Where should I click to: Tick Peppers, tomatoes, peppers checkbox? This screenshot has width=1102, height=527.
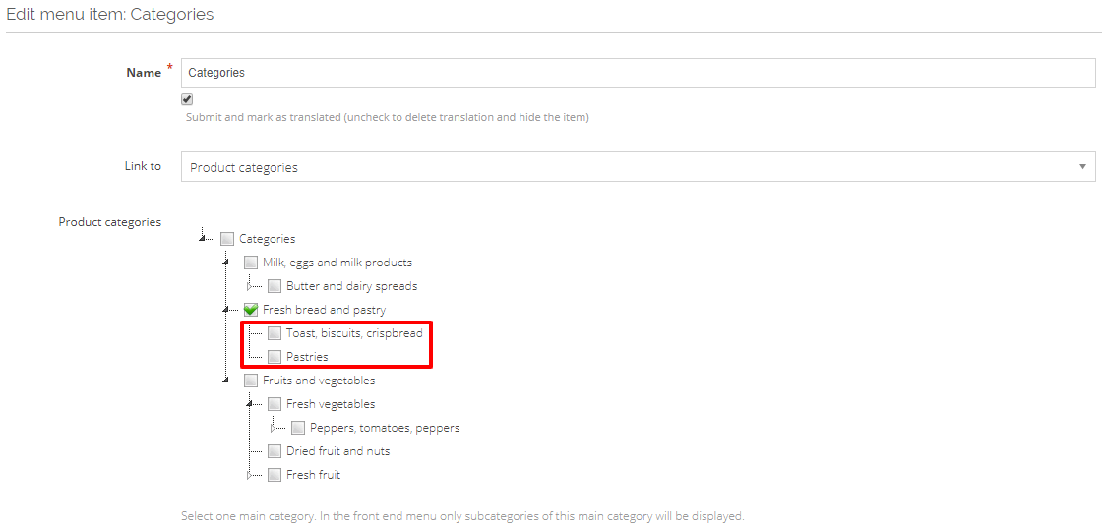[x=298, y=428]
